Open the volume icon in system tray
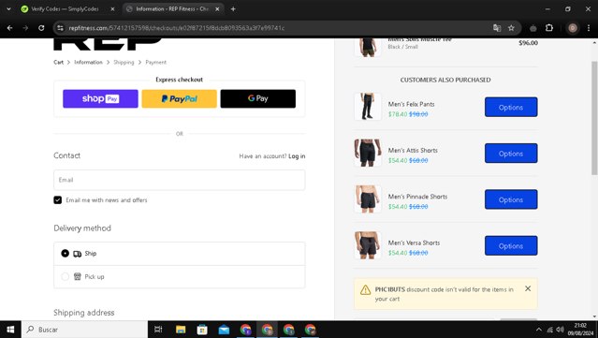This screenshot has width=598, height=338. (x=560, y=330)
